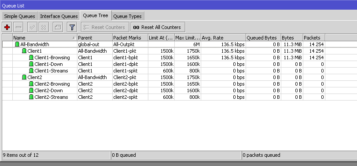Select the Client2-Streams row name
The image size is (357, 166).
pyautogui.click(x=51, y=97)
